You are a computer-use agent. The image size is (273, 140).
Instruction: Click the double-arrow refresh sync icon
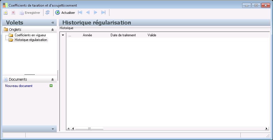(47, 13)
